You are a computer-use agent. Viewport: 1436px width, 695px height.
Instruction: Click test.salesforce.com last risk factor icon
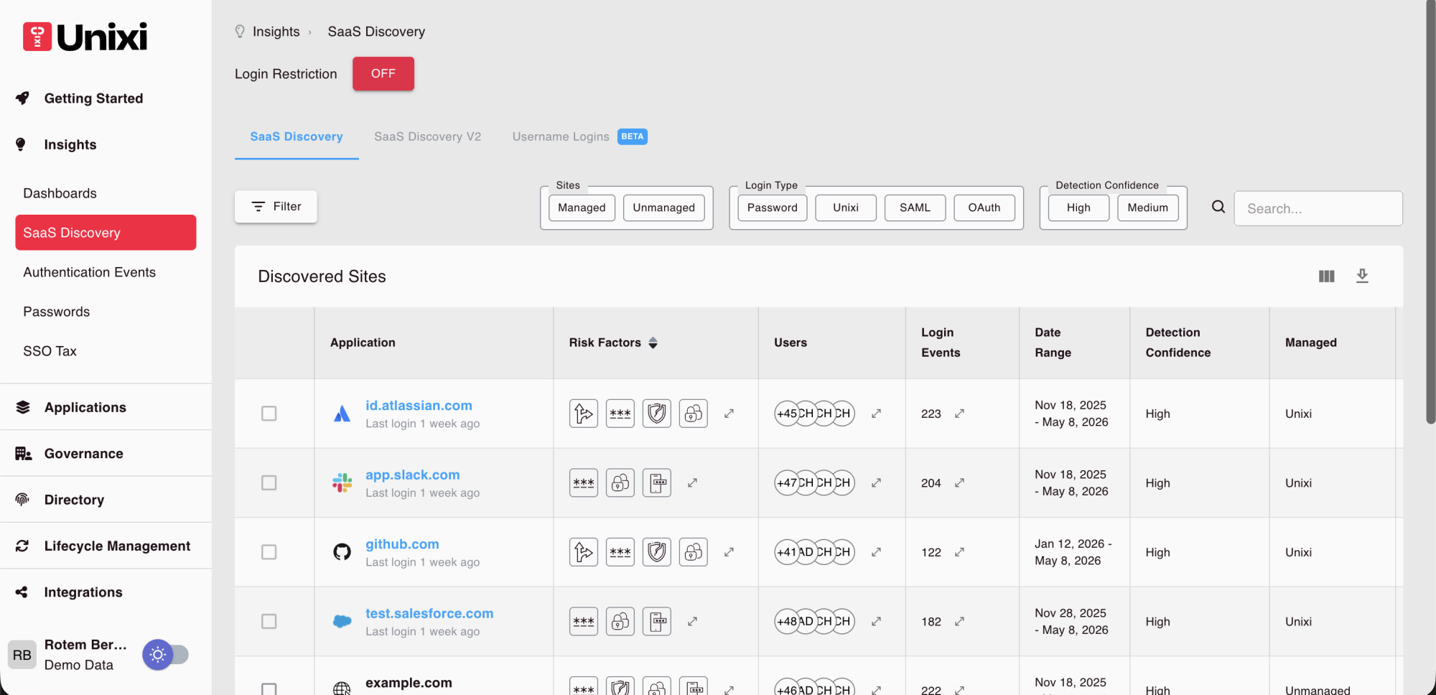pos(657,621)
